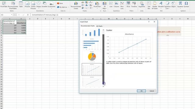Add a Signature Line
This screenshot has width=195, height=109.
pyautogui.click(x=167, y=5)
